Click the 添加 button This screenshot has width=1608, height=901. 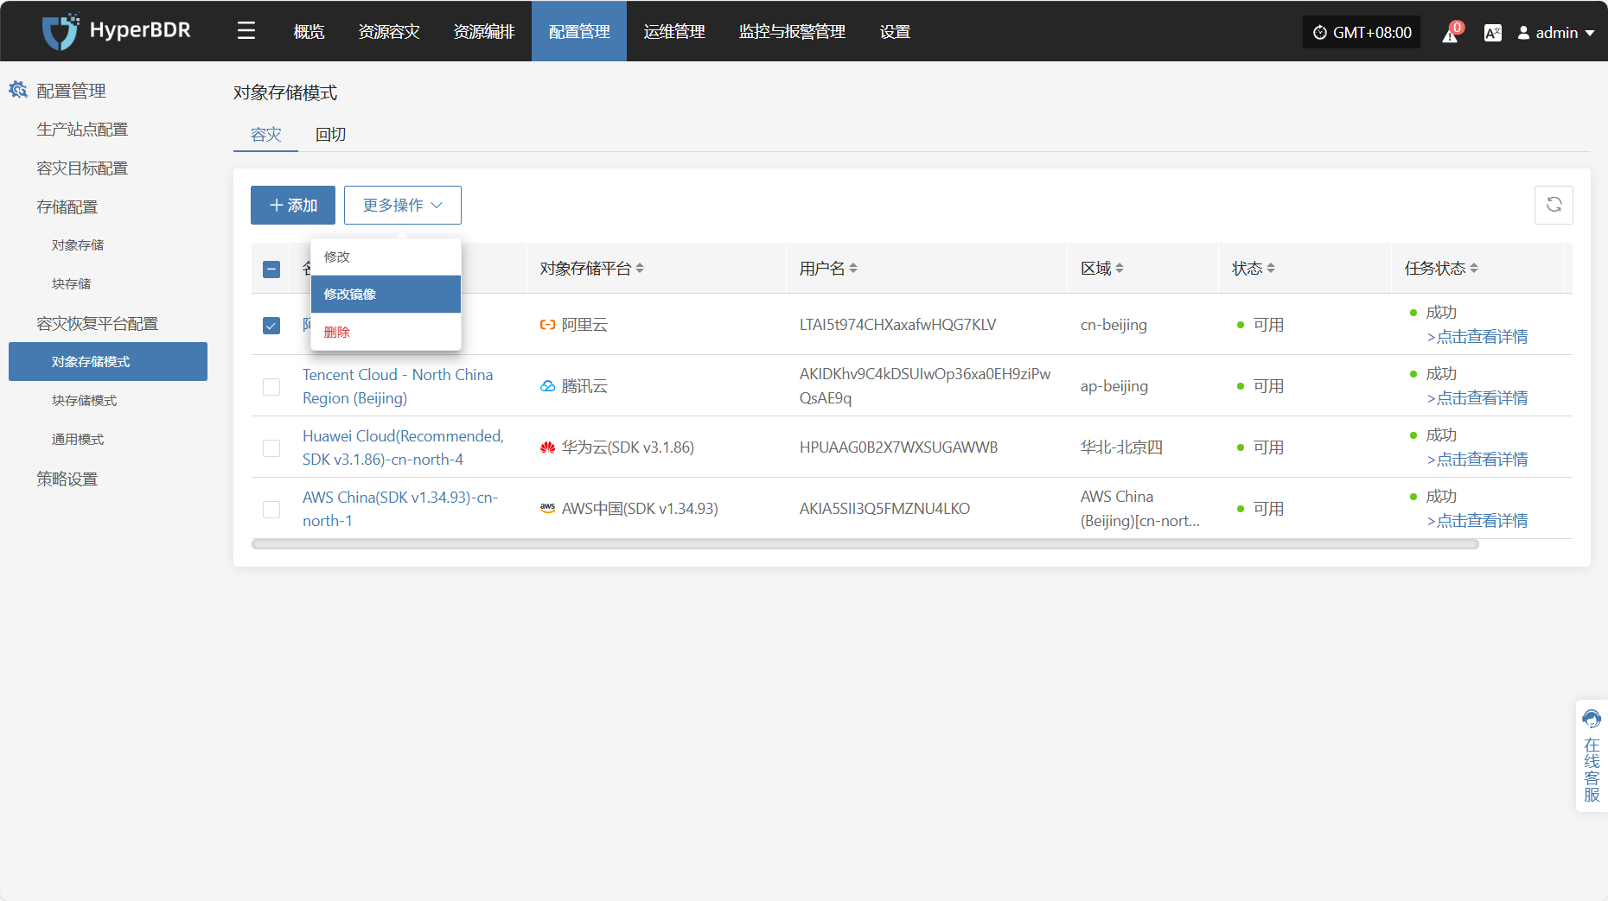[x=293, y=205]
